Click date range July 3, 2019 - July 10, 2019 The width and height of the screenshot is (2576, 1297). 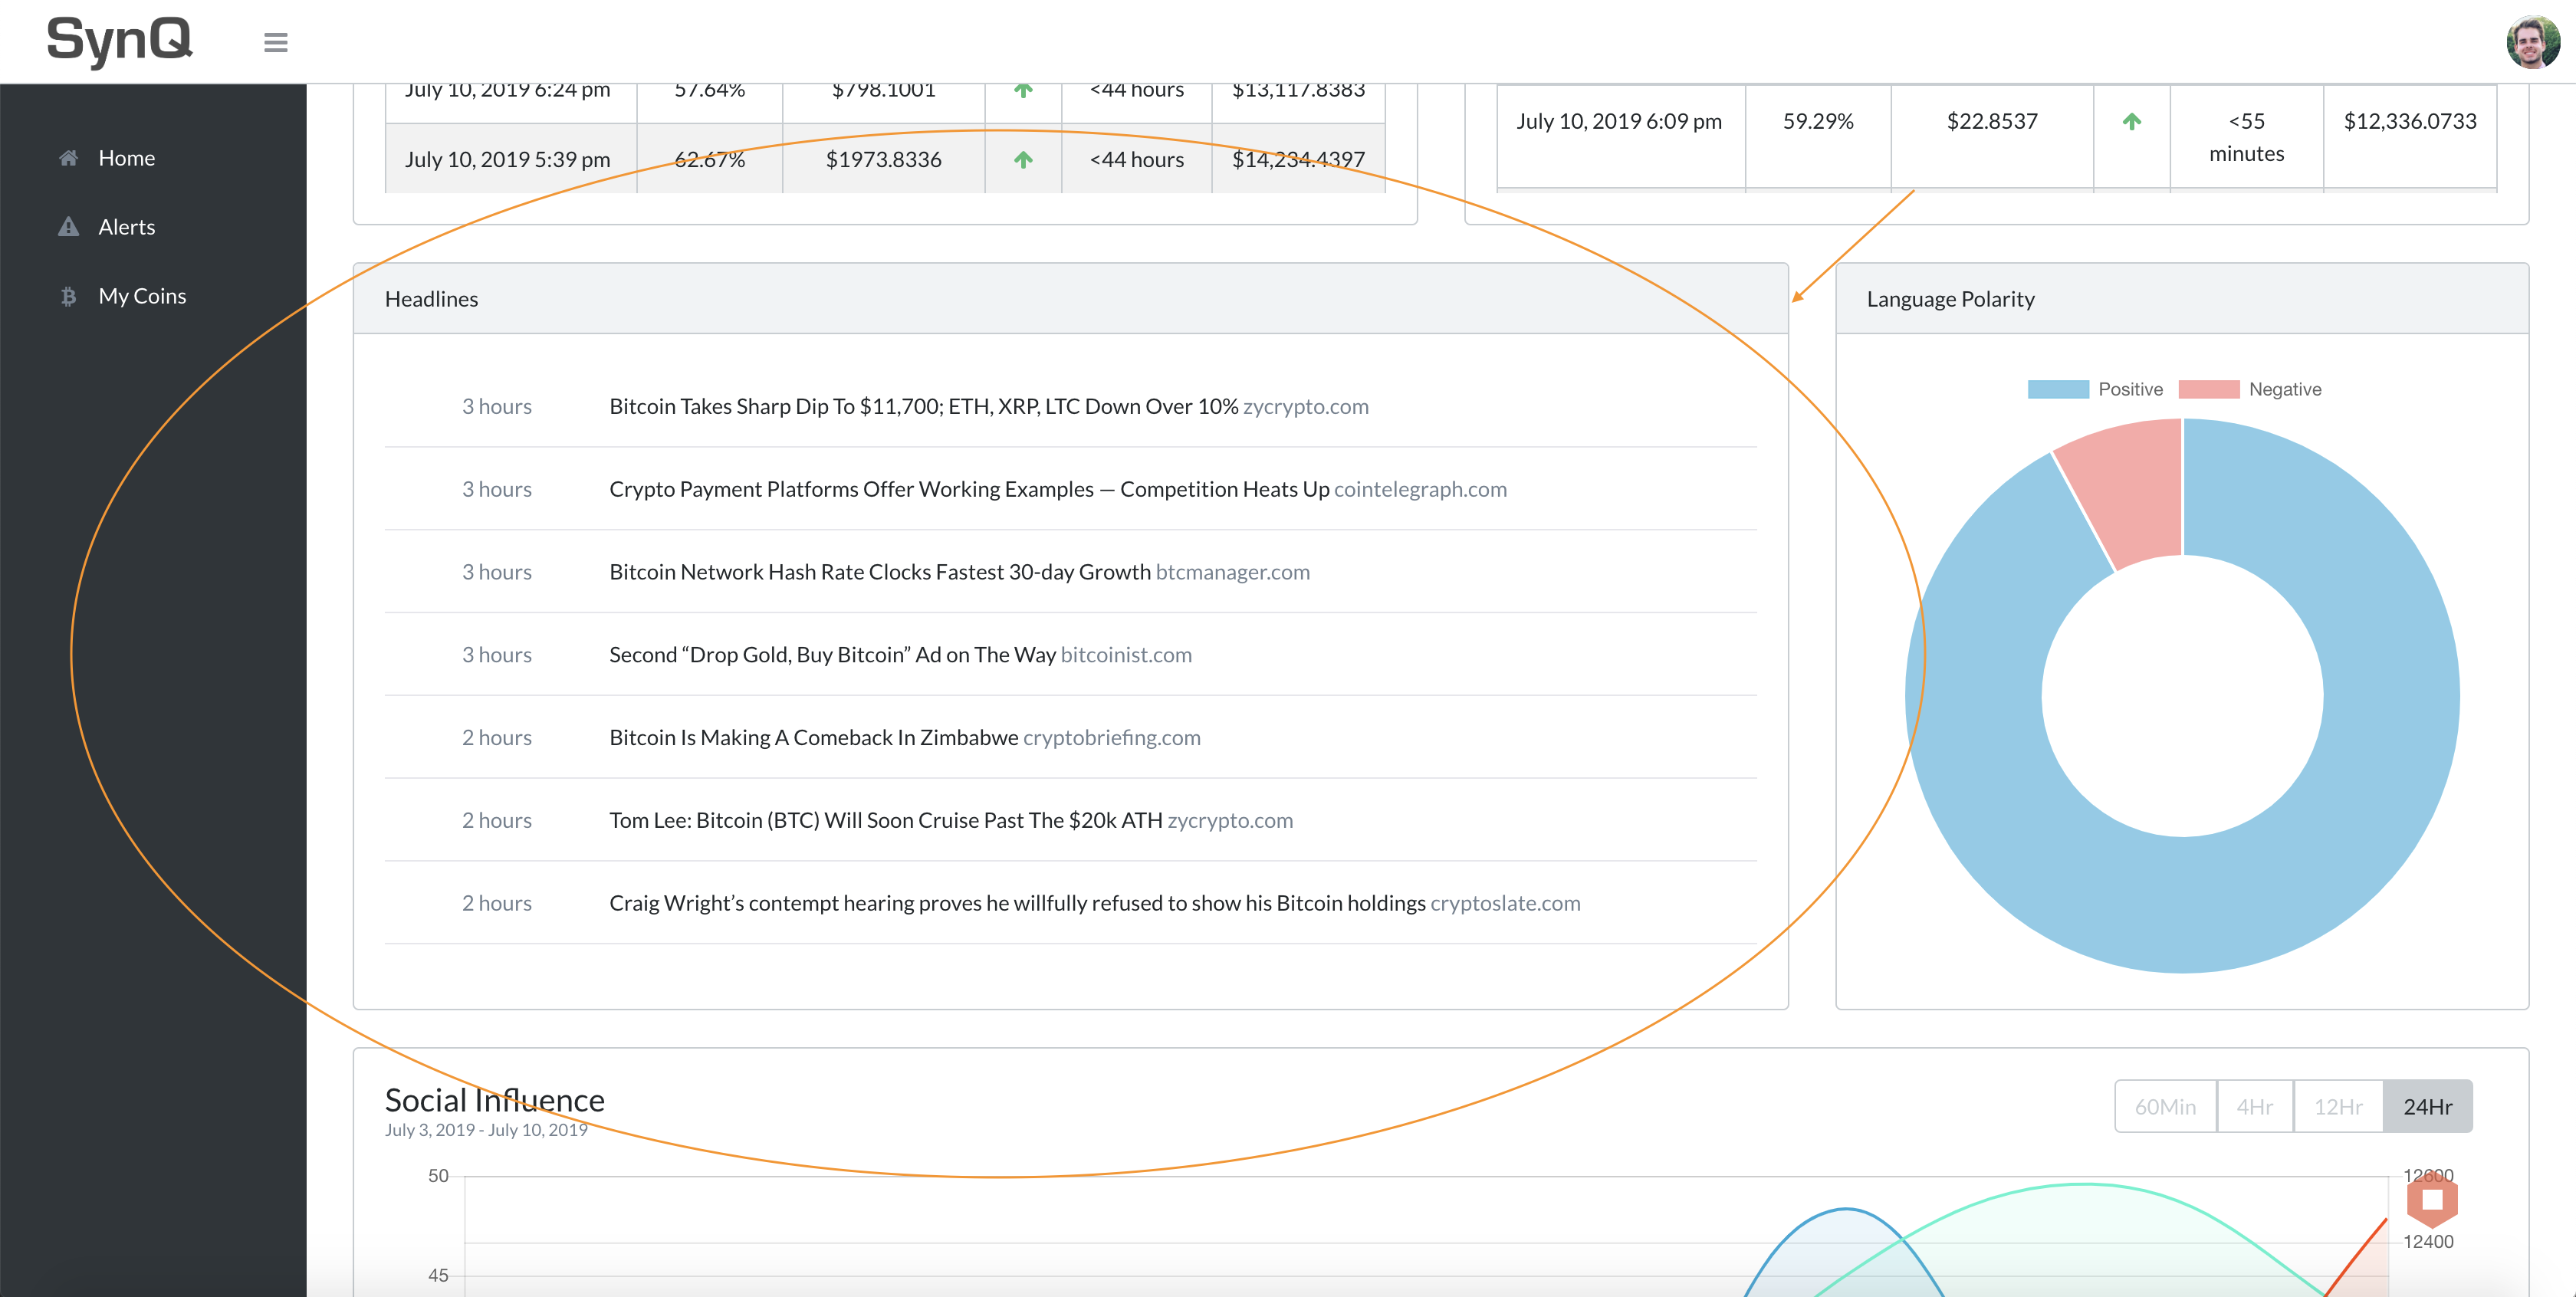[486, 1130]
